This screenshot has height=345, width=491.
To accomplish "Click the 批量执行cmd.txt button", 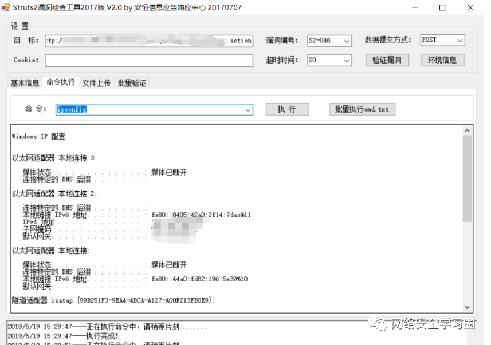I will click(x=362, y=109).
